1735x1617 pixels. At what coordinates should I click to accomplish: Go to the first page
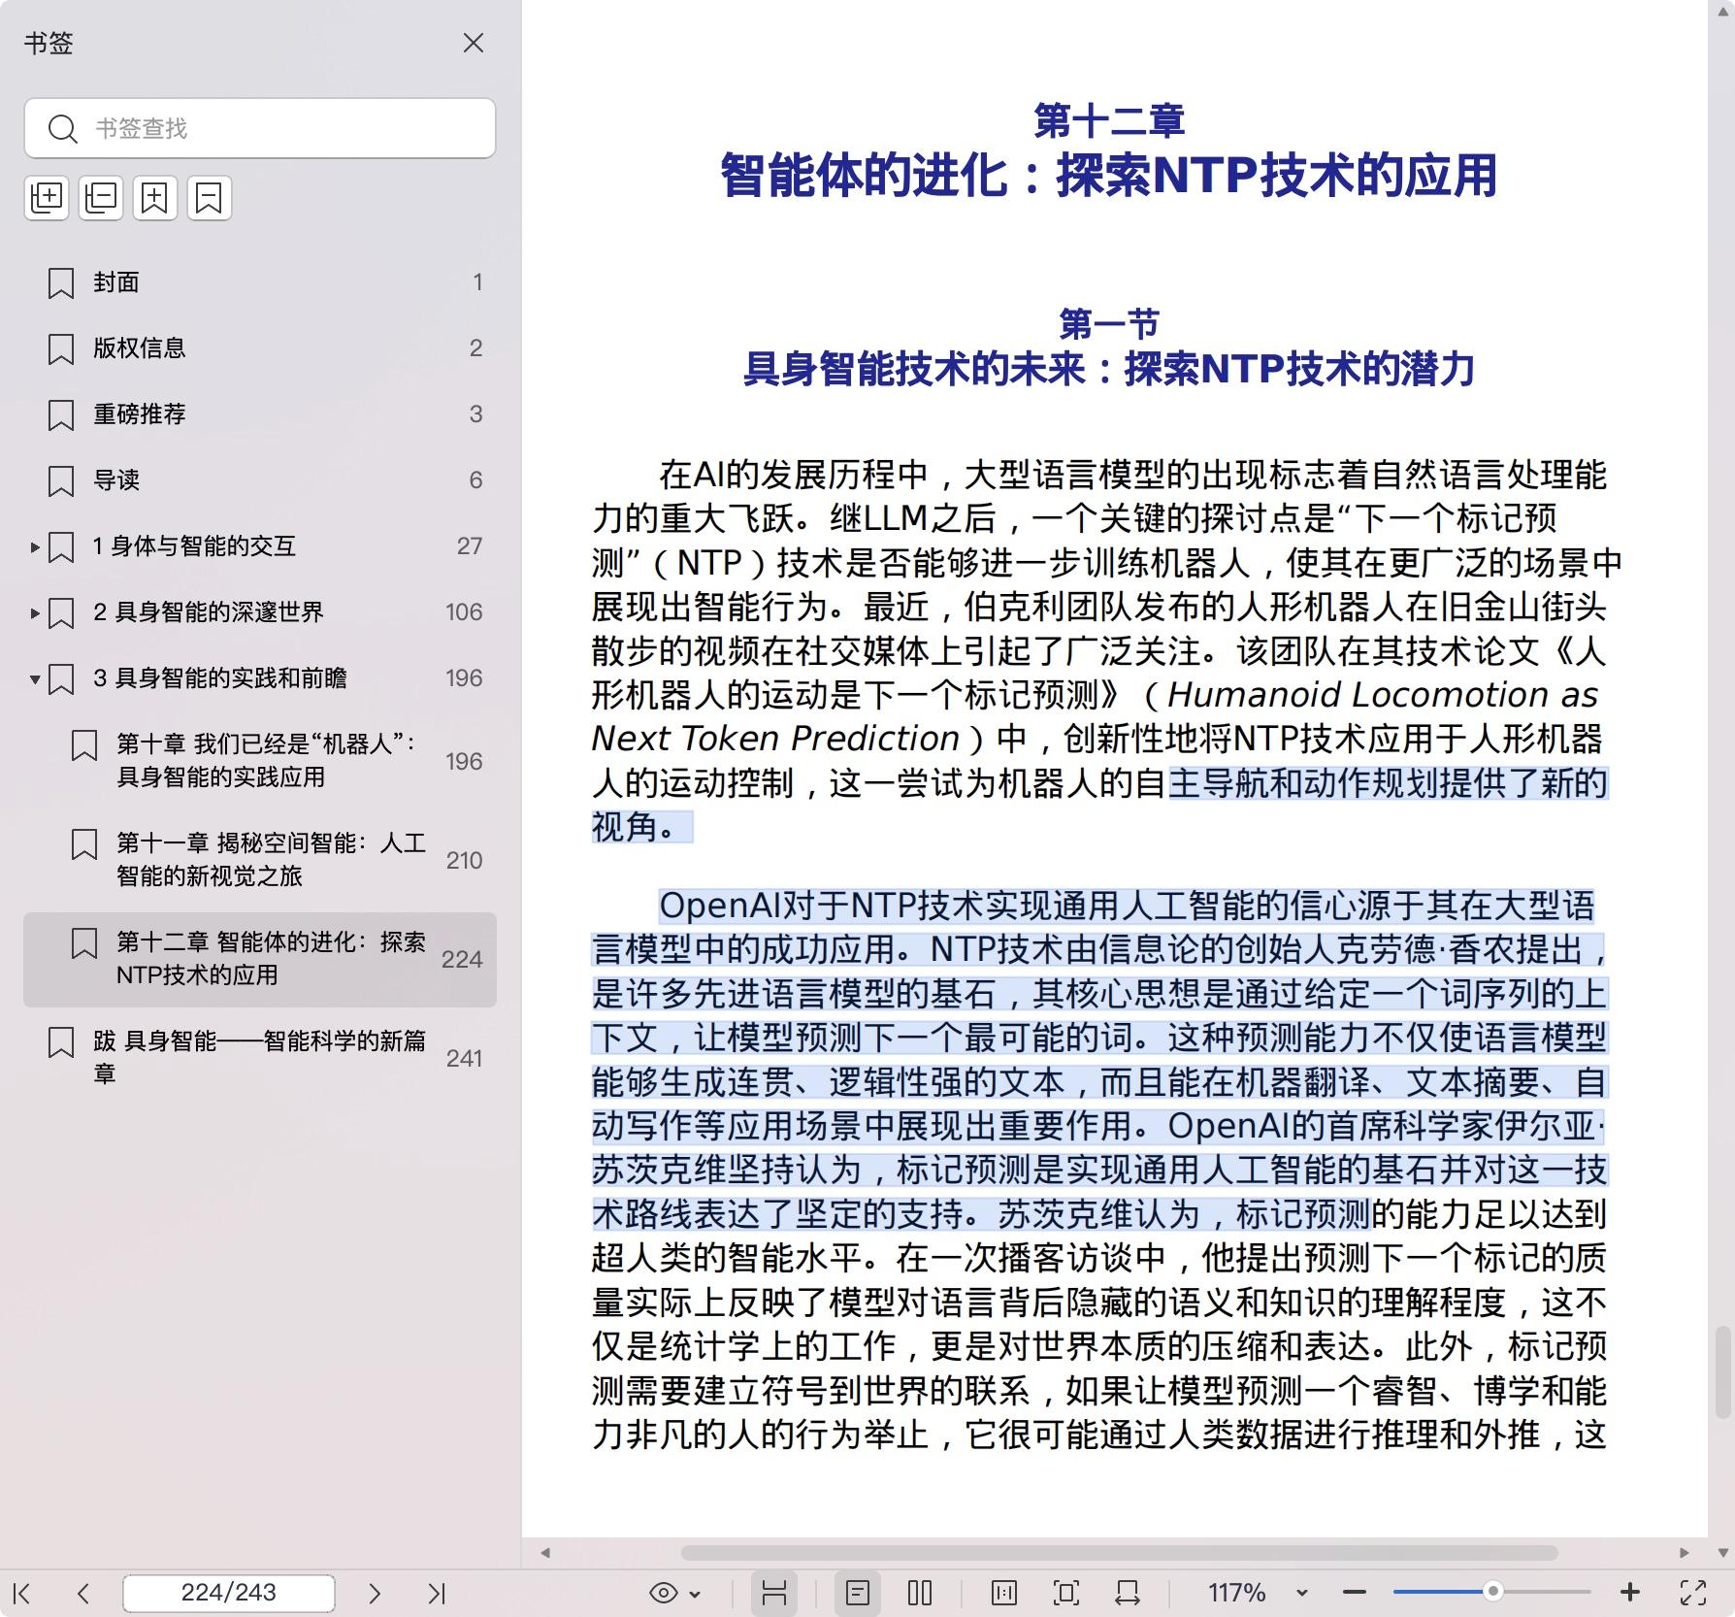pyautogui.click(x=22, y=1593)
